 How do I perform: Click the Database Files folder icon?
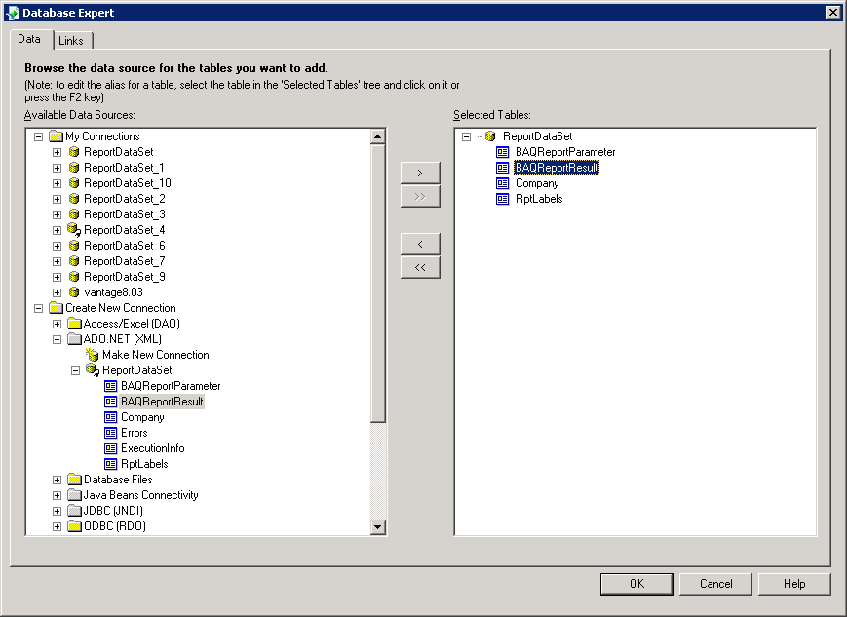[x=74, y=480]
